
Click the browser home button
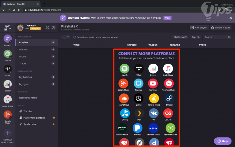tap(19, 10)
